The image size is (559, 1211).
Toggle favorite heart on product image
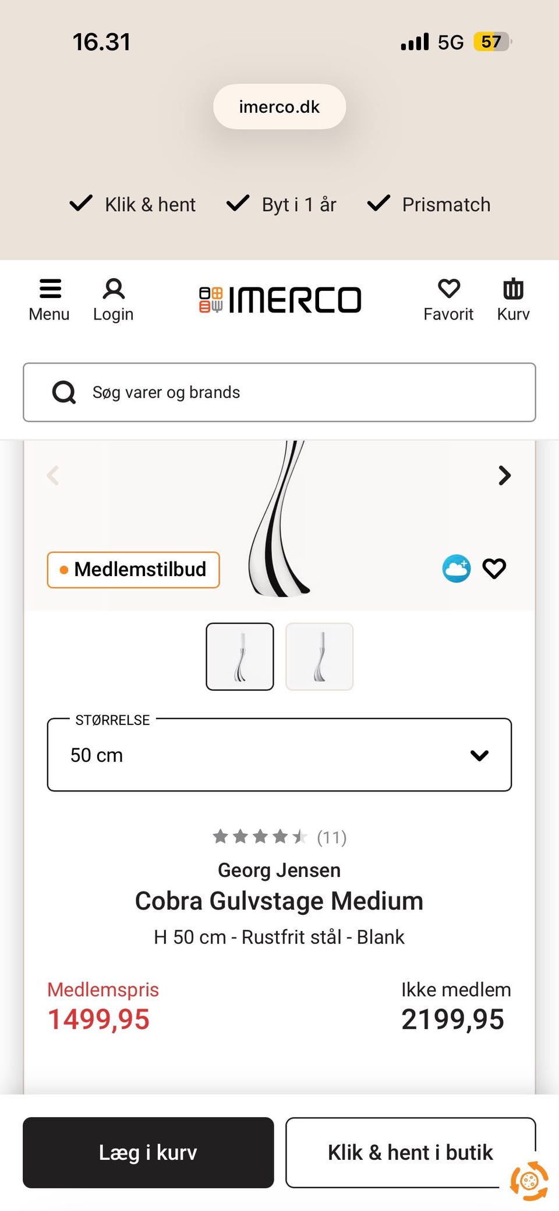click(x=494, y=569)
